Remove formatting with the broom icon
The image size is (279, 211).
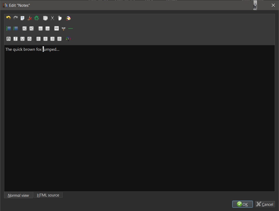(x=29, y=18)
